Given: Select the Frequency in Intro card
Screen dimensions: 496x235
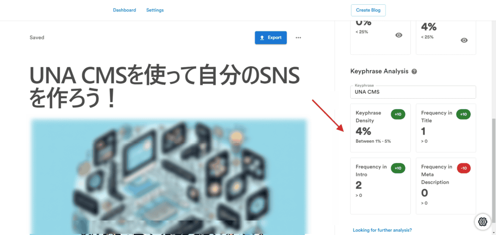Looking at the screenshot, I should 381,186.
